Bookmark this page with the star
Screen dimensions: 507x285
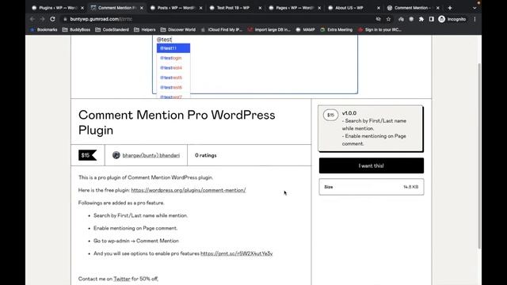tap(388, 19)
